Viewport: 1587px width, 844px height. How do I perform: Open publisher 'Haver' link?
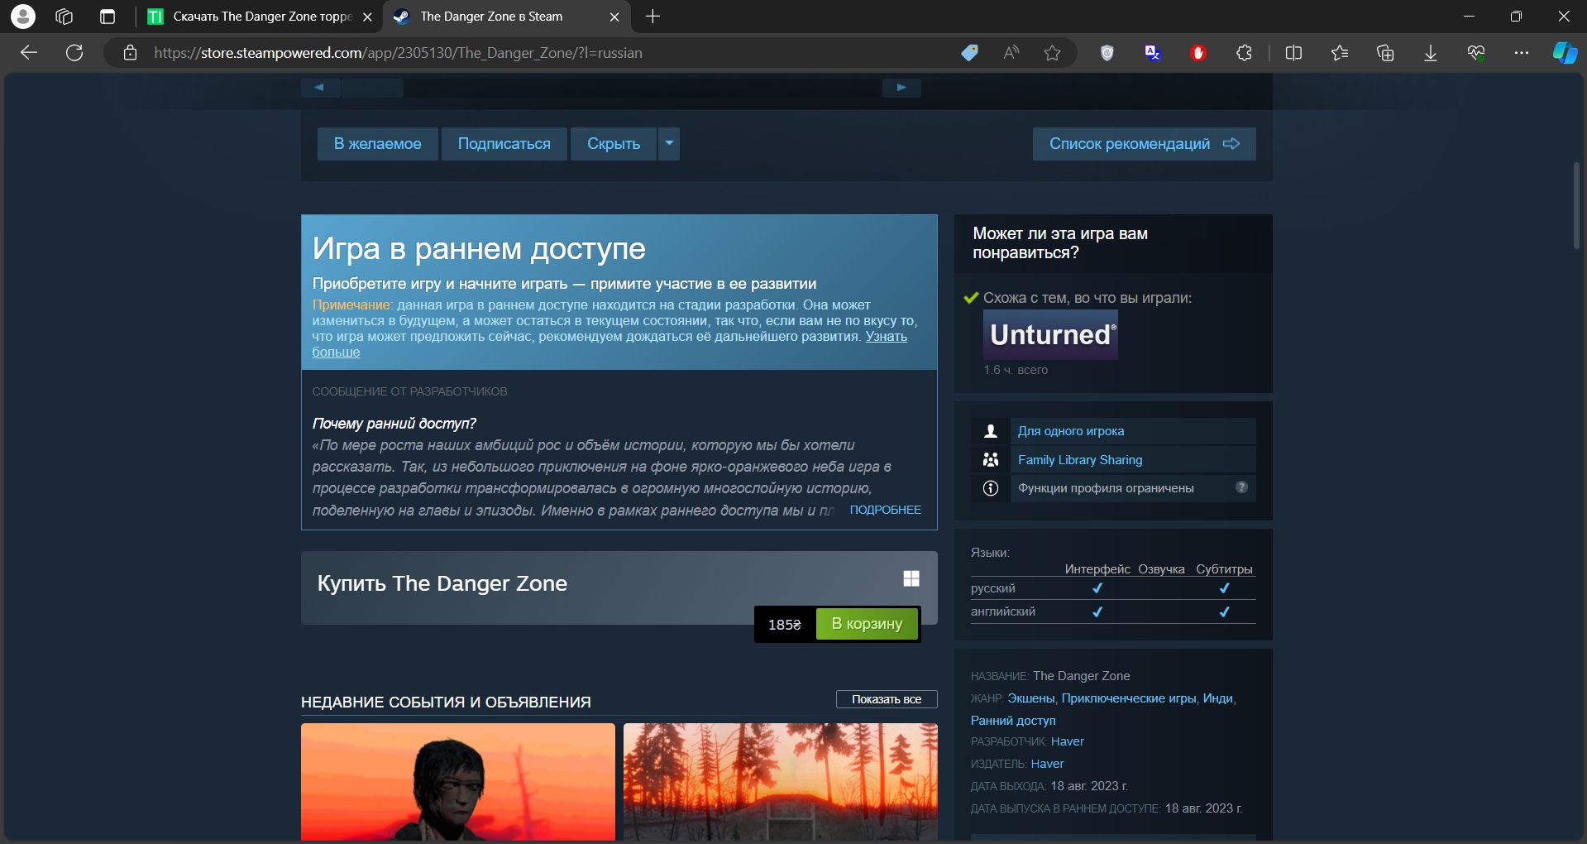1047,764
